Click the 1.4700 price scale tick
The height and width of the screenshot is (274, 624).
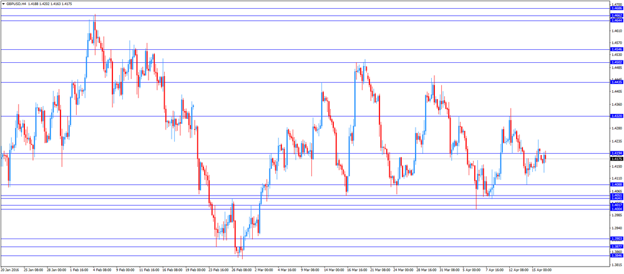[617, 5]
